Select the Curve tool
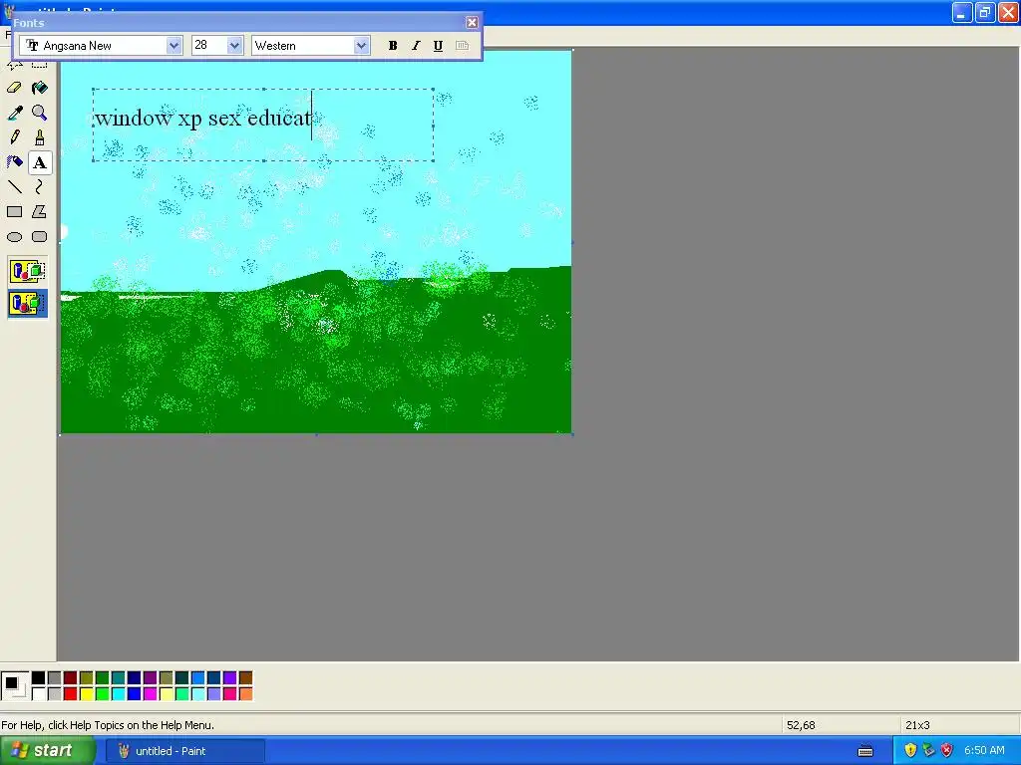 tap(40, 187)
